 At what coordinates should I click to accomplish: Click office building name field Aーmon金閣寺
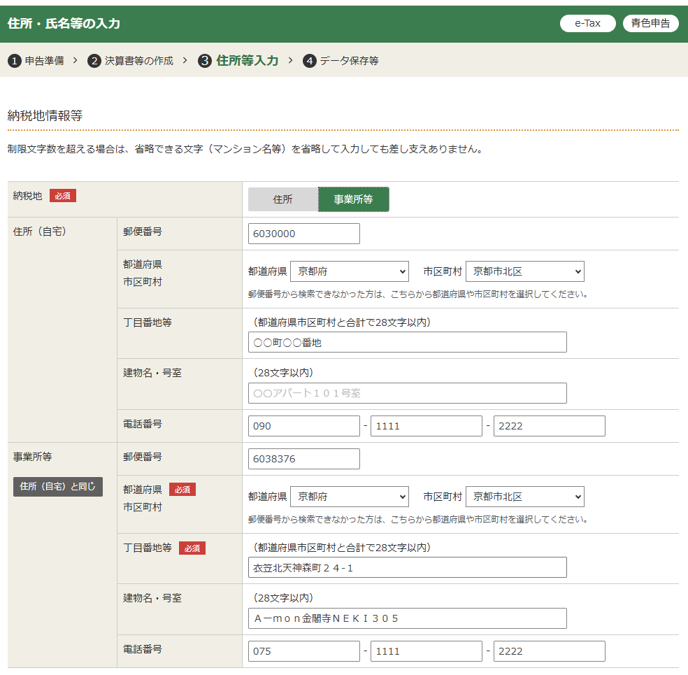[x=407, y=618]
